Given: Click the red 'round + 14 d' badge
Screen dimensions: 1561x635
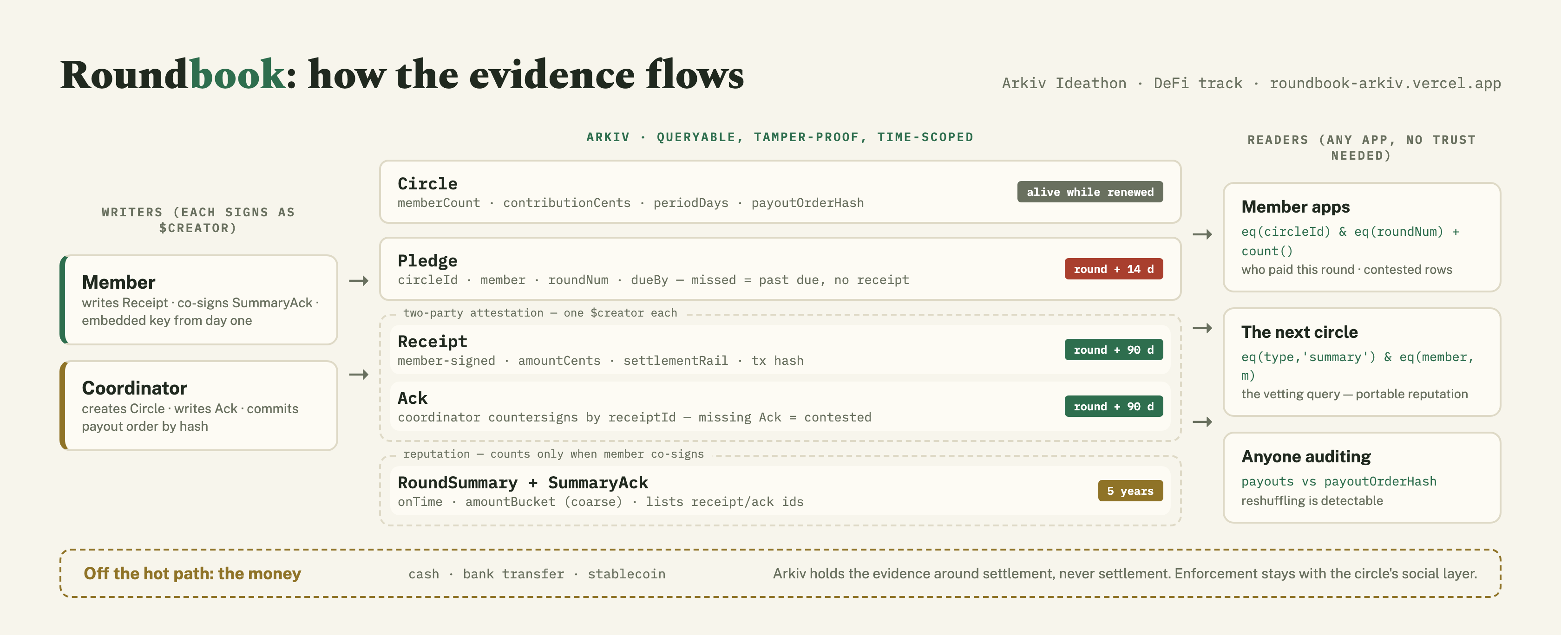Looking at the screenshot, I should (x=1113, y=269).
